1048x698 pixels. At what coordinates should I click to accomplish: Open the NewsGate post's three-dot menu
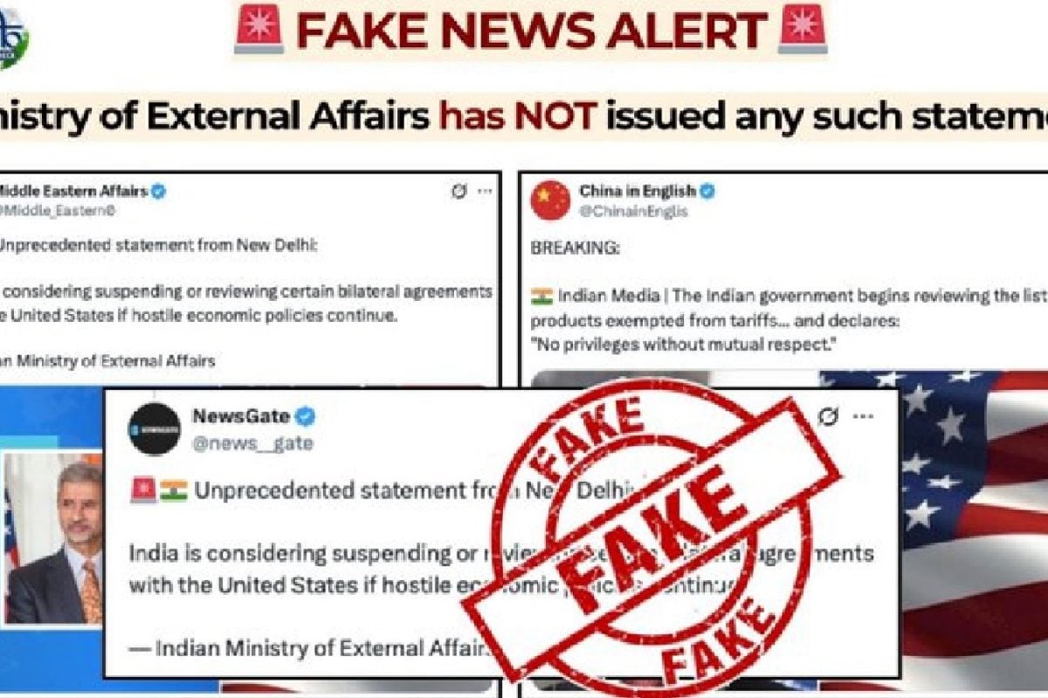863,417
